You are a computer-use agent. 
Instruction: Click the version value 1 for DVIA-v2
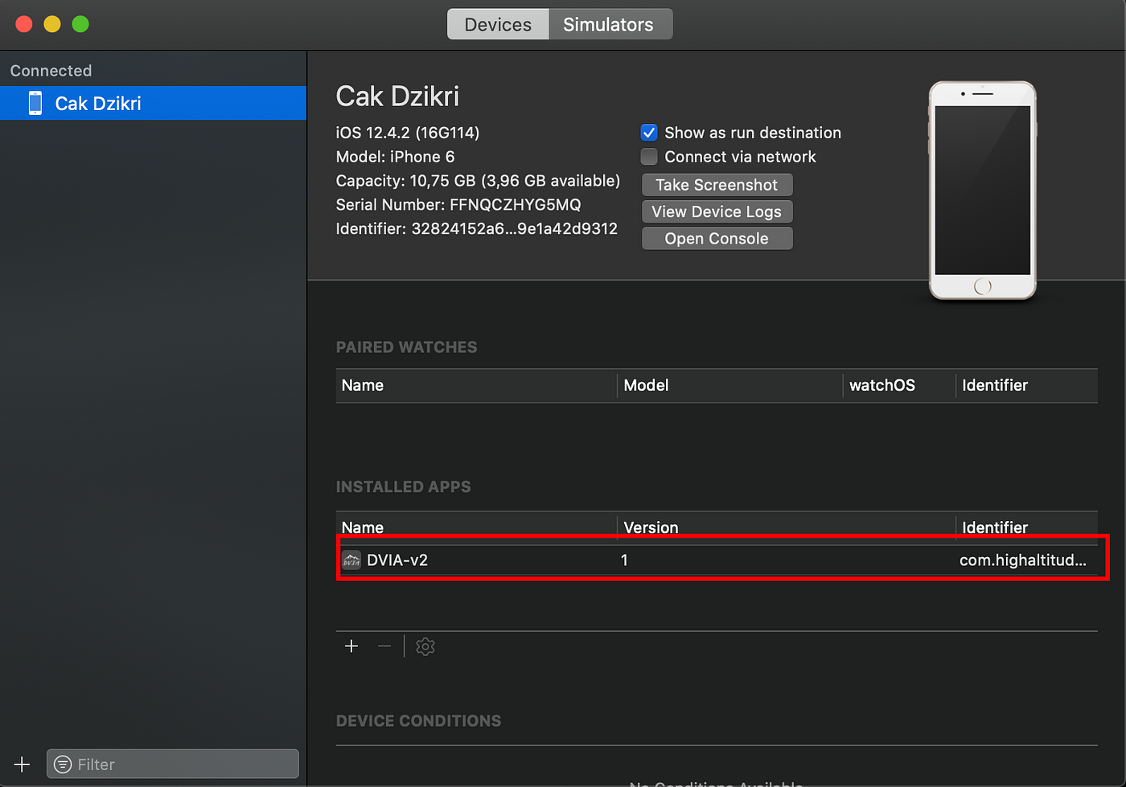pyautogui.click(x=624, y=560)
